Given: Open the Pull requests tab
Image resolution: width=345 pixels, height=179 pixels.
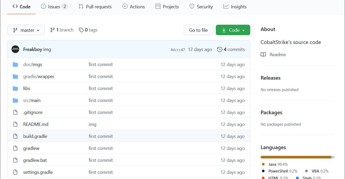Looking at the screenshot, I should point(95,7).
